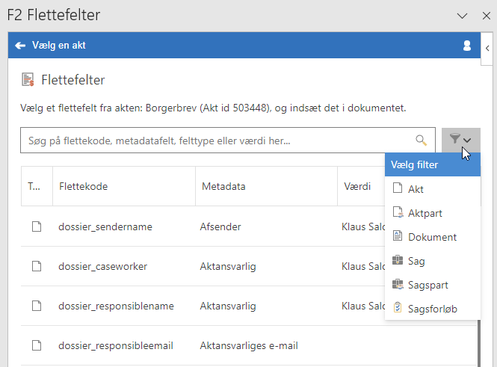The image size is (497, 367).
Task: Select Aktpart filter option
Action: click(425, 214)
